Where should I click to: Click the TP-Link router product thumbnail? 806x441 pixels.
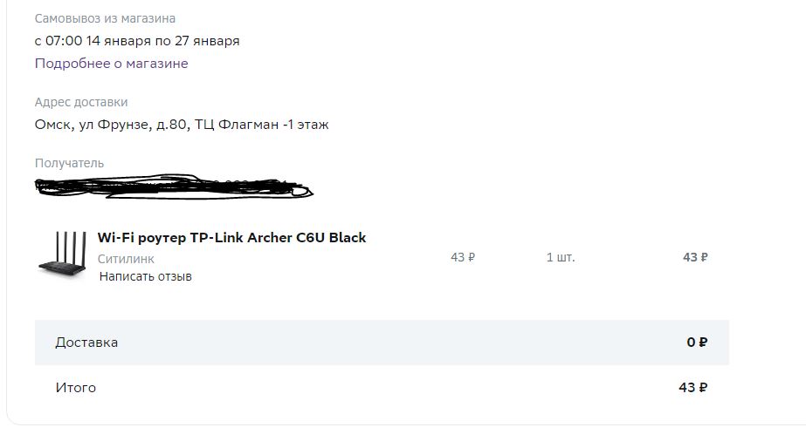63,254
